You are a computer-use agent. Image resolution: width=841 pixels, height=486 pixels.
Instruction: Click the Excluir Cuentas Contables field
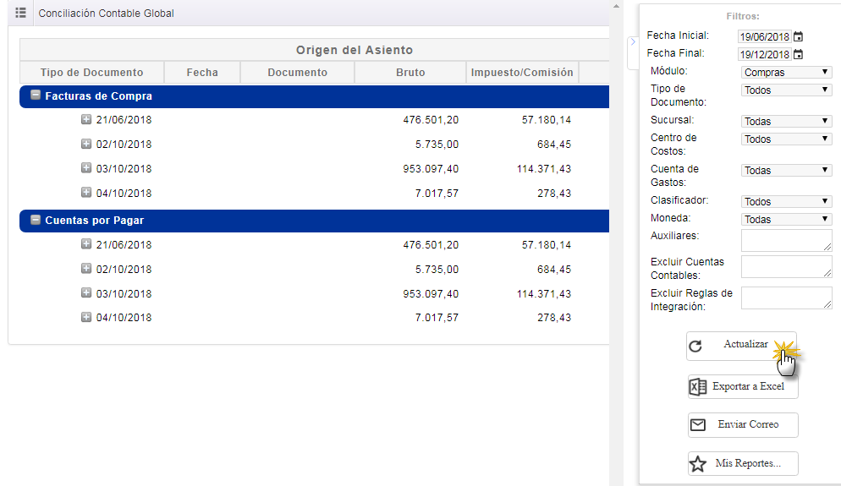click(x=786, y=267)
